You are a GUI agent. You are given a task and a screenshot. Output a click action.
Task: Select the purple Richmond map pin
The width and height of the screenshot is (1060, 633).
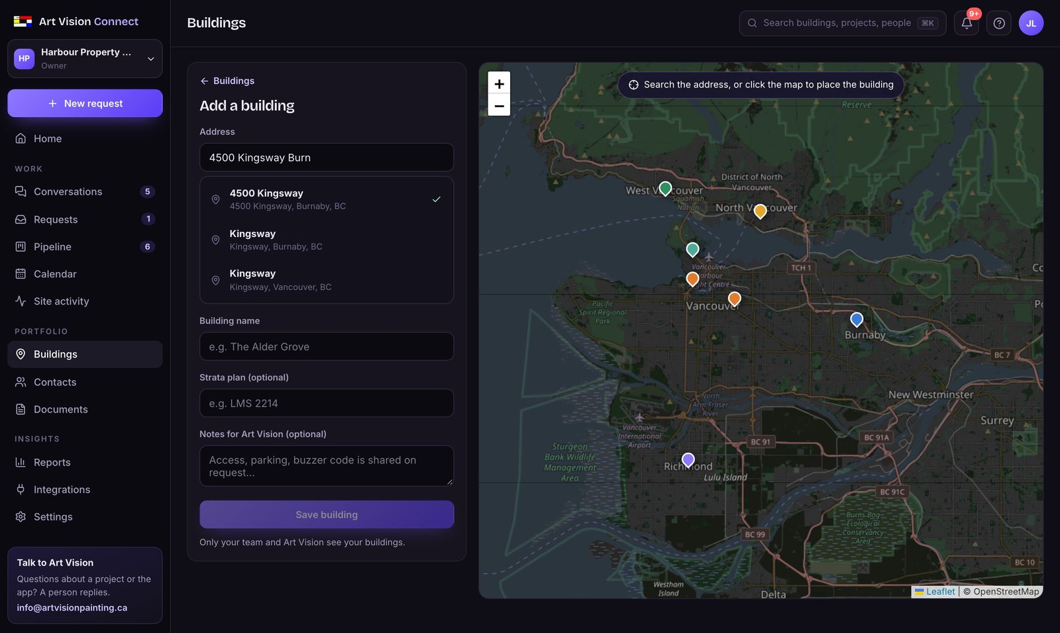pyautogui.click(x=688, y=460)
